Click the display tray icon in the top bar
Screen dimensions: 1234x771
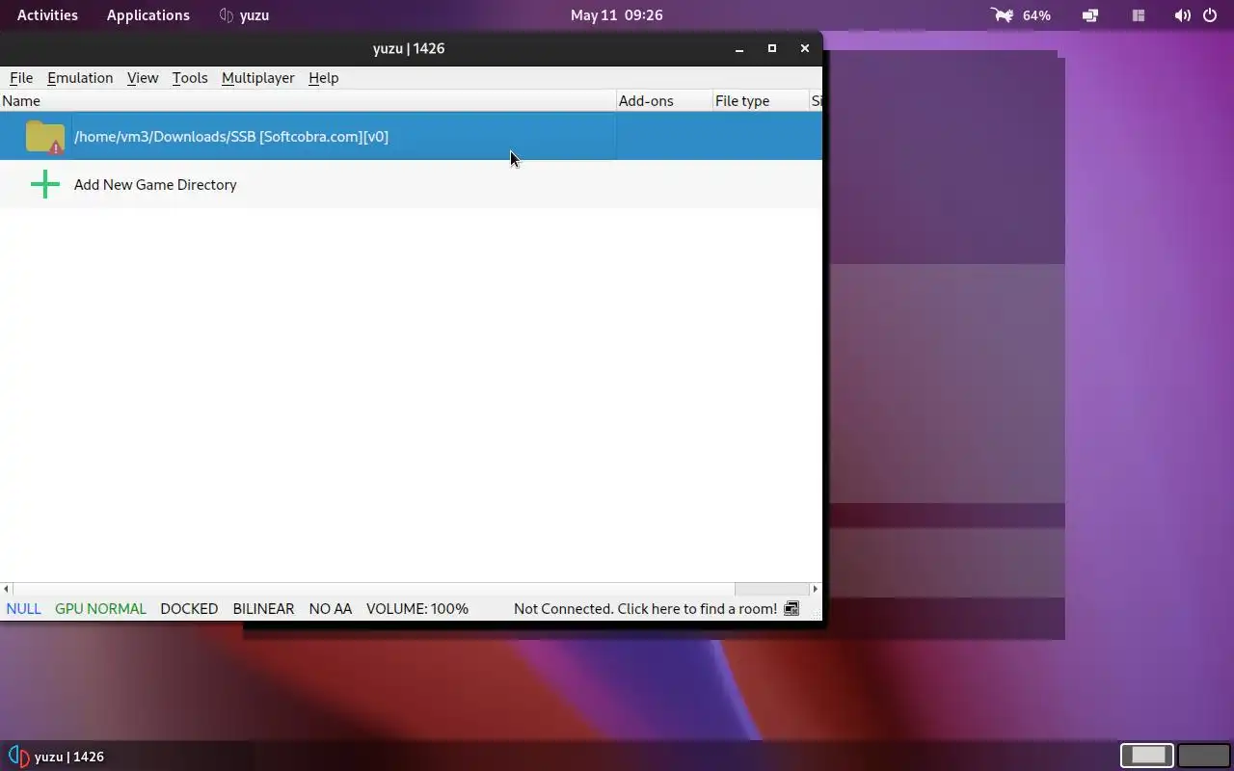coord(1090,15)
